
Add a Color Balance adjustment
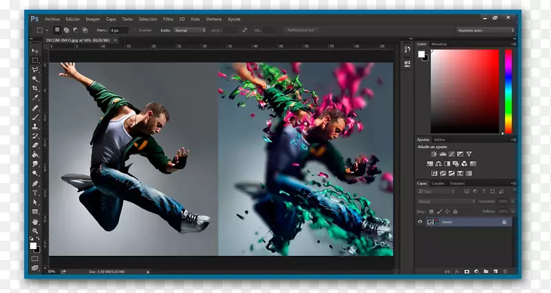(439, 164)
